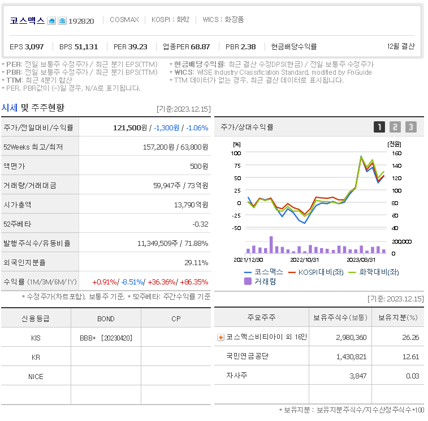Viewport: 428px width, 421px height.
Task: Click the 외국인지분율 29.11% value
Action: [x=196, y=263]
